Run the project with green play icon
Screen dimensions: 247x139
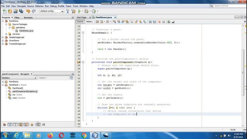[x=80, y=11]
